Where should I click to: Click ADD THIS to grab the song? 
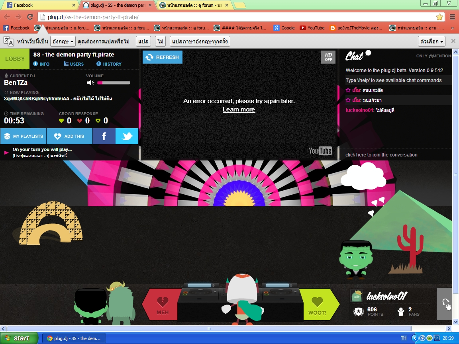(69, 136)
